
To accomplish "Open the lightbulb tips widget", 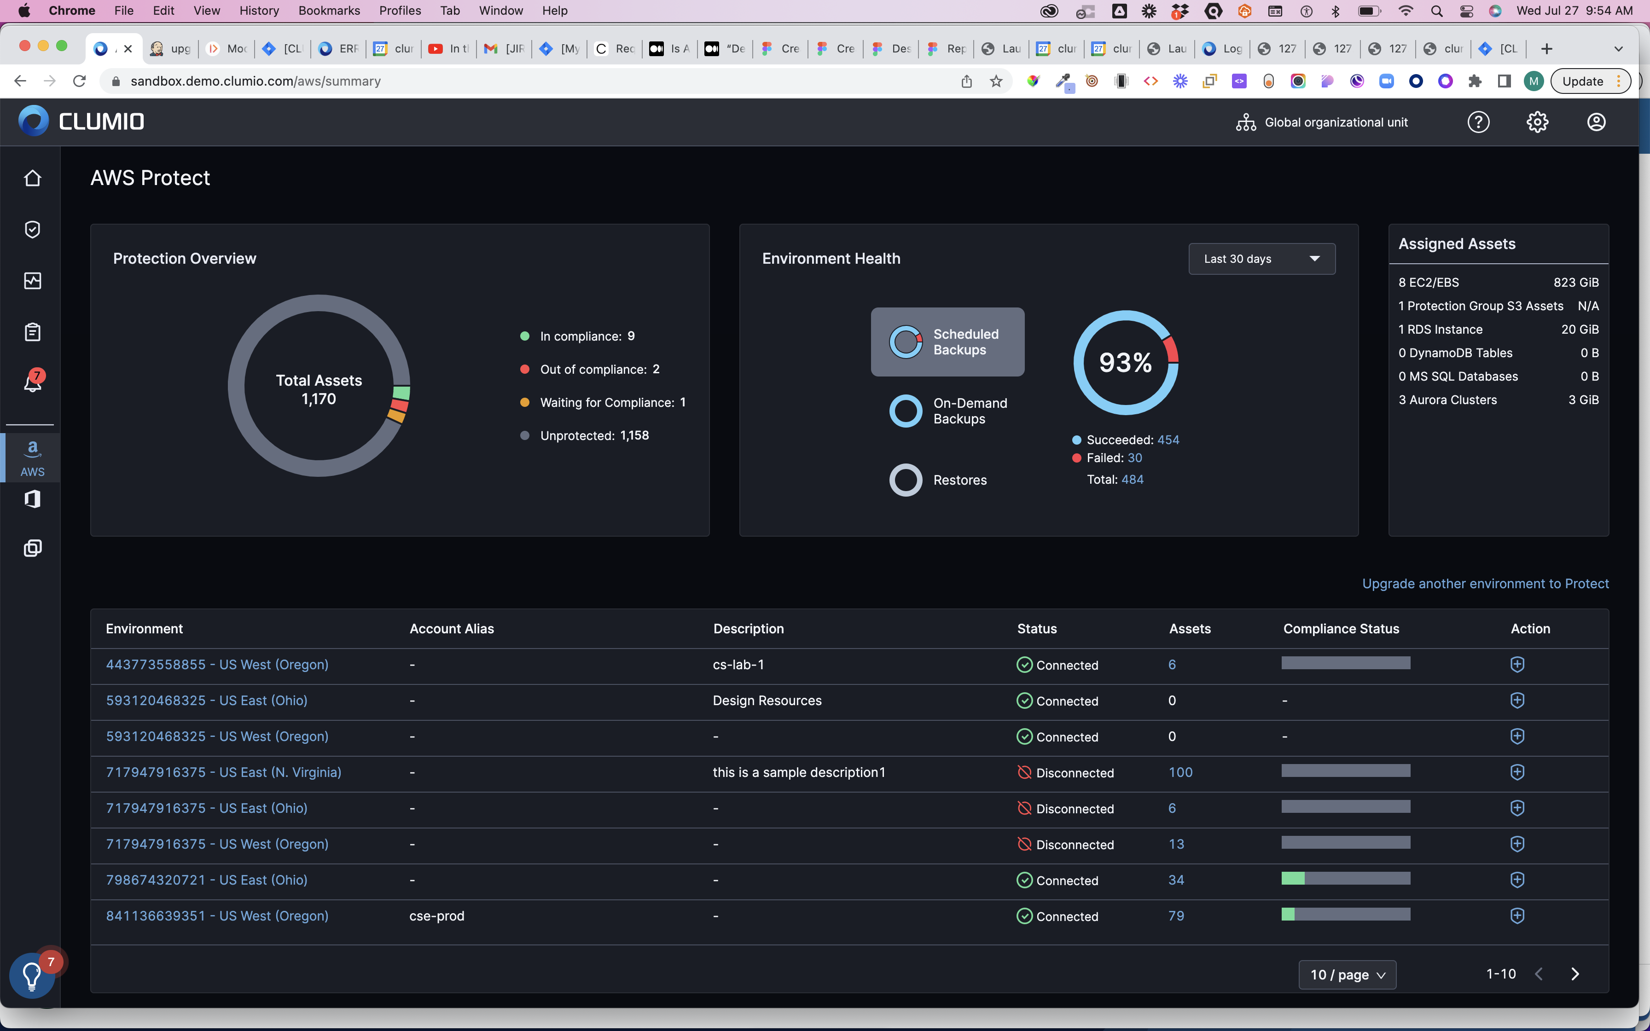I will click(x=32, y=976).
